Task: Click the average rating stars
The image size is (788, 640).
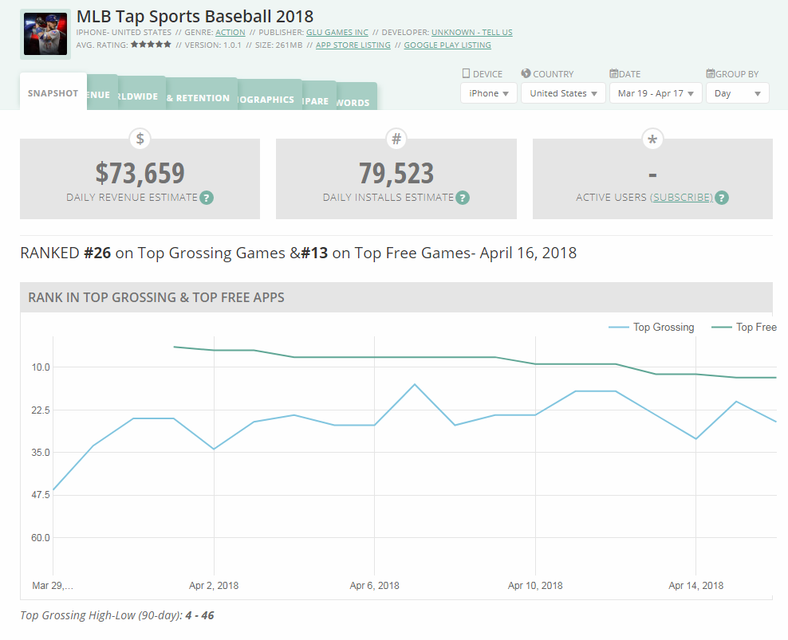Action: (151, 44)
